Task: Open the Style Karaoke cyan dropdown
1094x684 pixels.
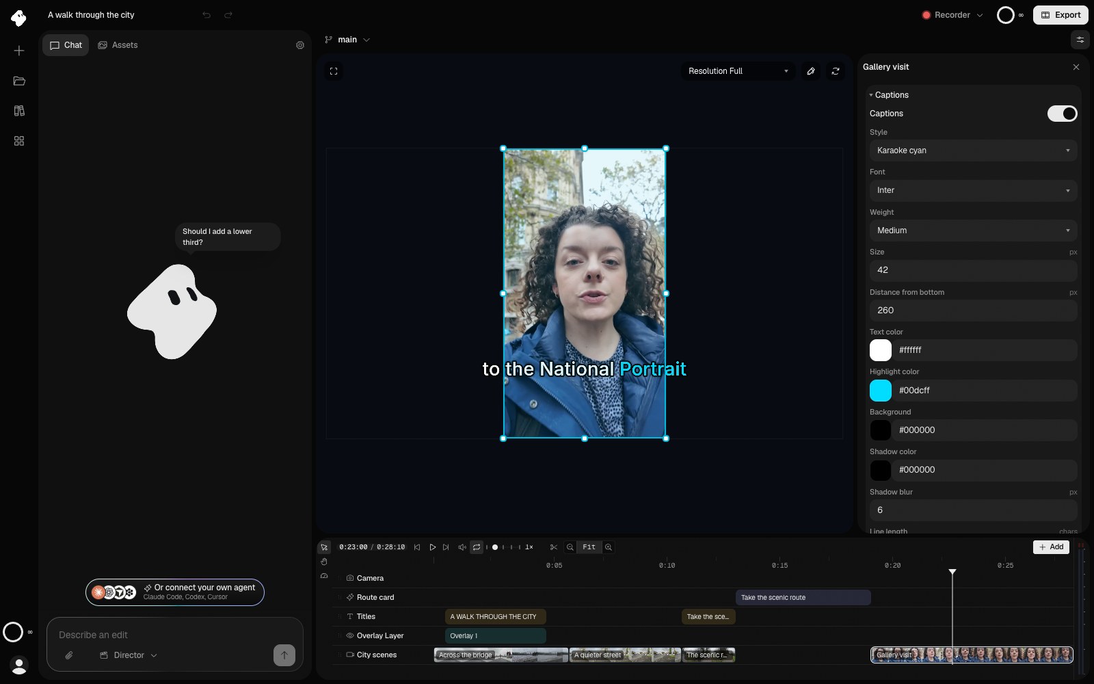Action: tap(973, 150)
